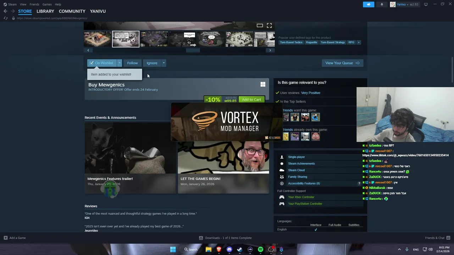Click Add to Cart for Mewgenics
The image size is (454, 255).
pos(251,100)
